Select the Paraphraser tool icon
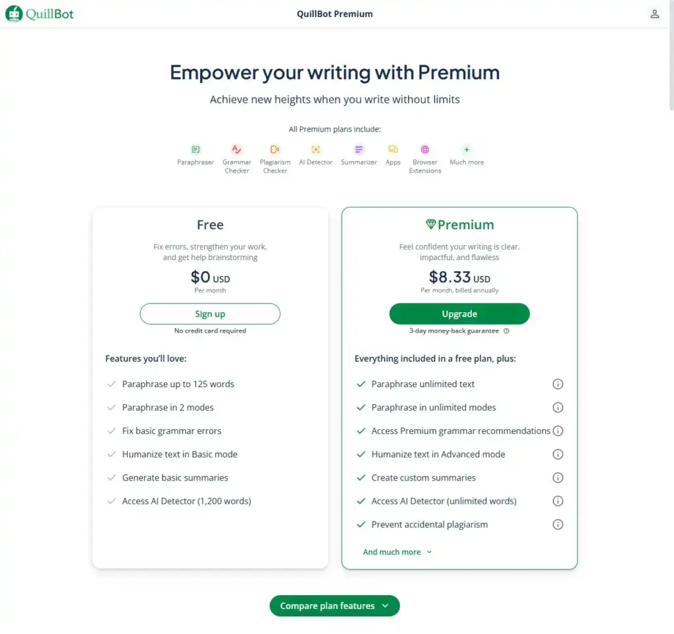This screenshot has height=634, width=674. pyautogui.click(x=195, y=149)
